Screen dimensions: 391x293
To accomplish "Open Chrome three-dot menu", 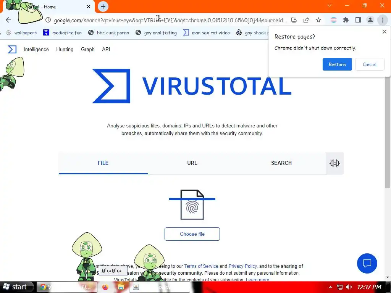I will tap(383, 20).
